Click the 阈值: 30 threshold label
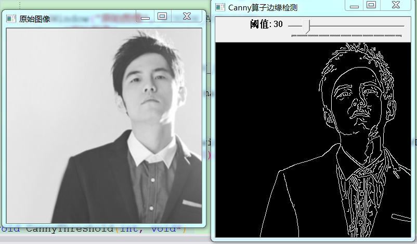 click(x=266, y=24)
